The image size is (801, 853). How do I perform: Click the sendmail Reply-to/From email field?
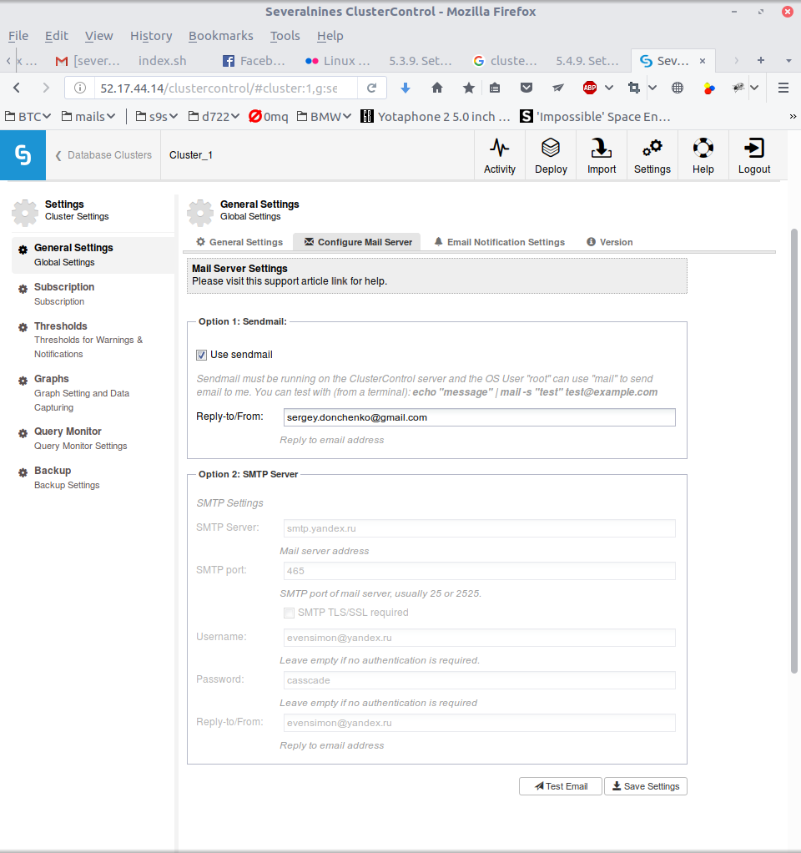(x=479, y=417)
